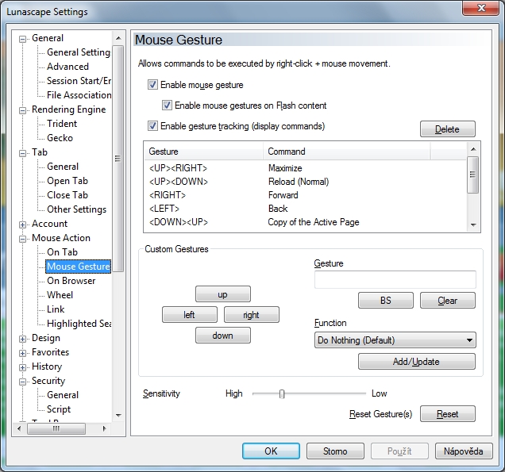Select Trident rendering engine item
Image resolution: width=505 pixels, height=472 pixels.
coord(62,124)
